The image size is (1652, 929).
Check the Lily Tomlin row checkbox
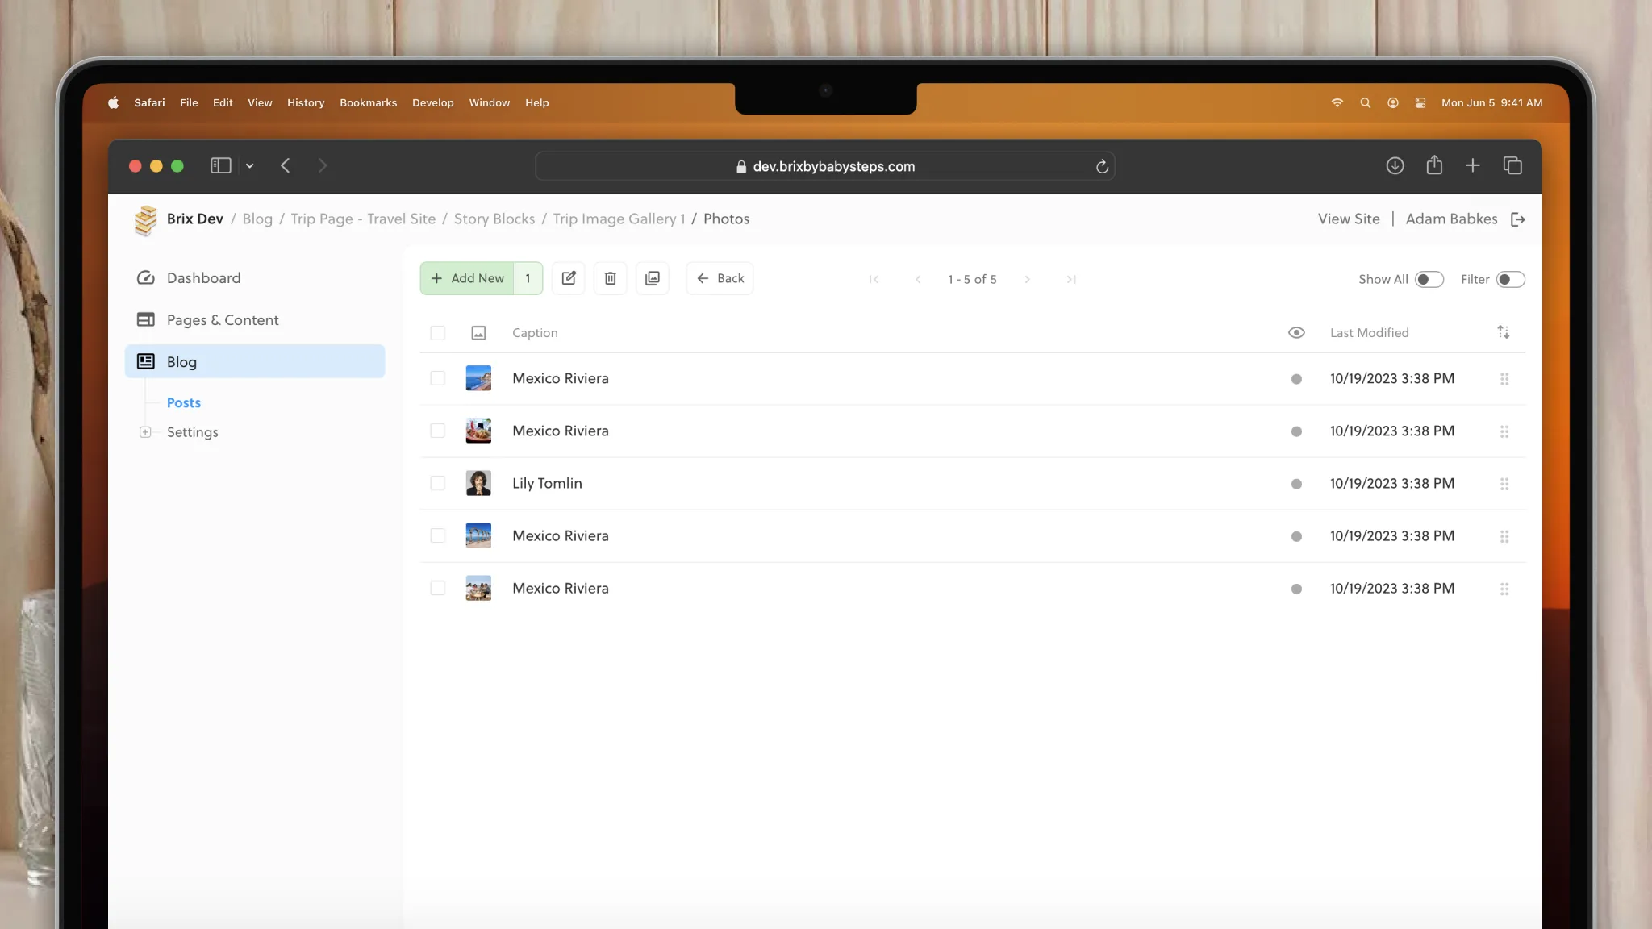pyautogui.click(x=437, y=483)
